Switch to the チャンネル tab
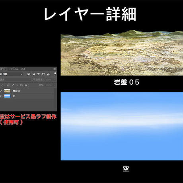183x183 pixels. point(14,69)
